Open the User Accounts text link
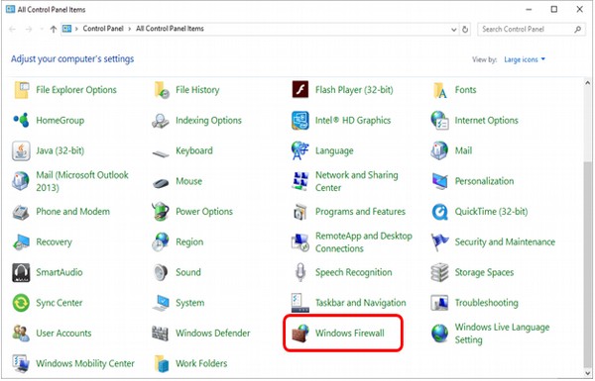Screen dimensions: 595x381 (x=63, y=333)
